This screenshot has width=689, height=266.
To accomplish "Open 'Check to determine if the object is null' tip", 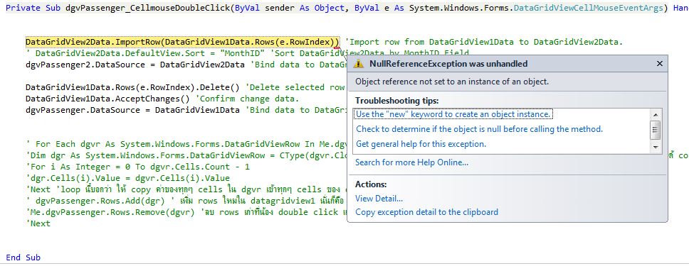I will 480,129.
